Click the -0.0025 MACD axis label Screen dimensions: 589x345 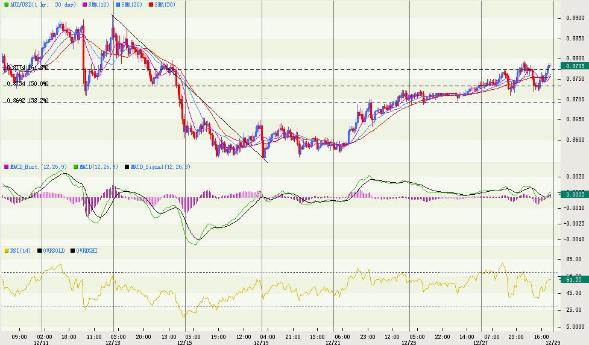click(575, 224)
